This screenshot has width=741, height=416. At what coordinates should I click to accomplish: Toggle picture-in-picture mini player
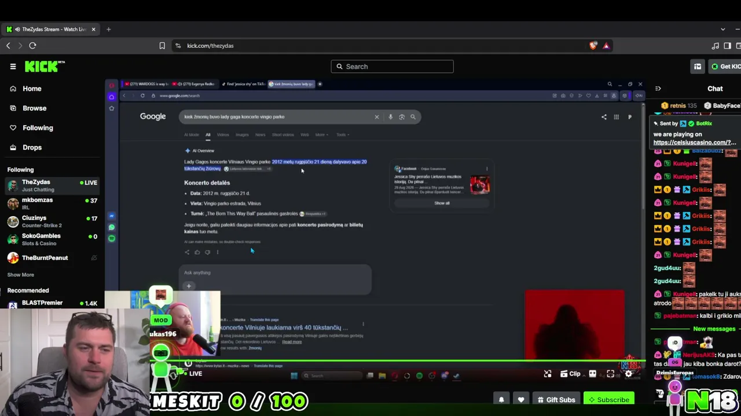point(548,374)
